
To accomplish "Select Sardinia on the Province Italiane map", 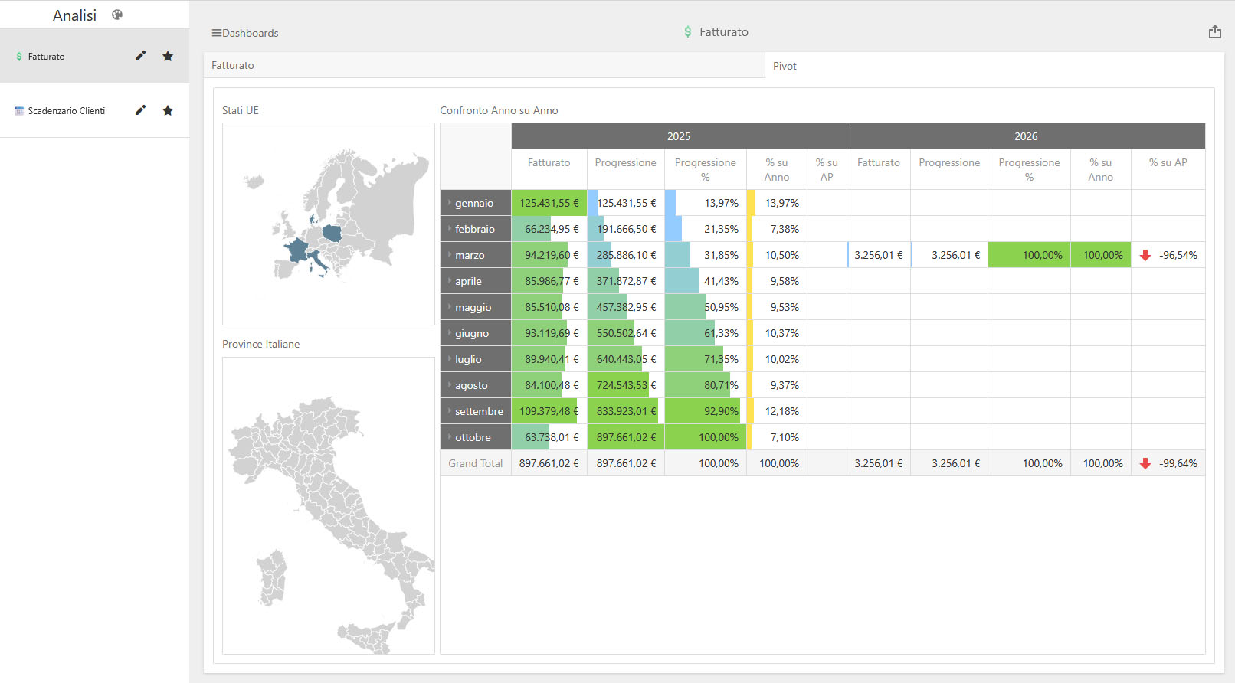I will [x=271, y=578].
